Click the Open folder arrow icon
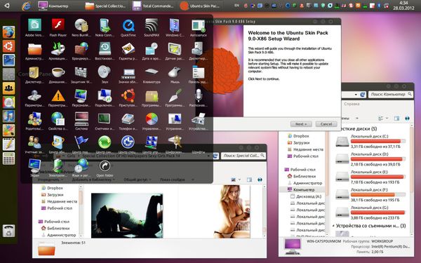Screen dimensions: 421x263 (105, 168)
